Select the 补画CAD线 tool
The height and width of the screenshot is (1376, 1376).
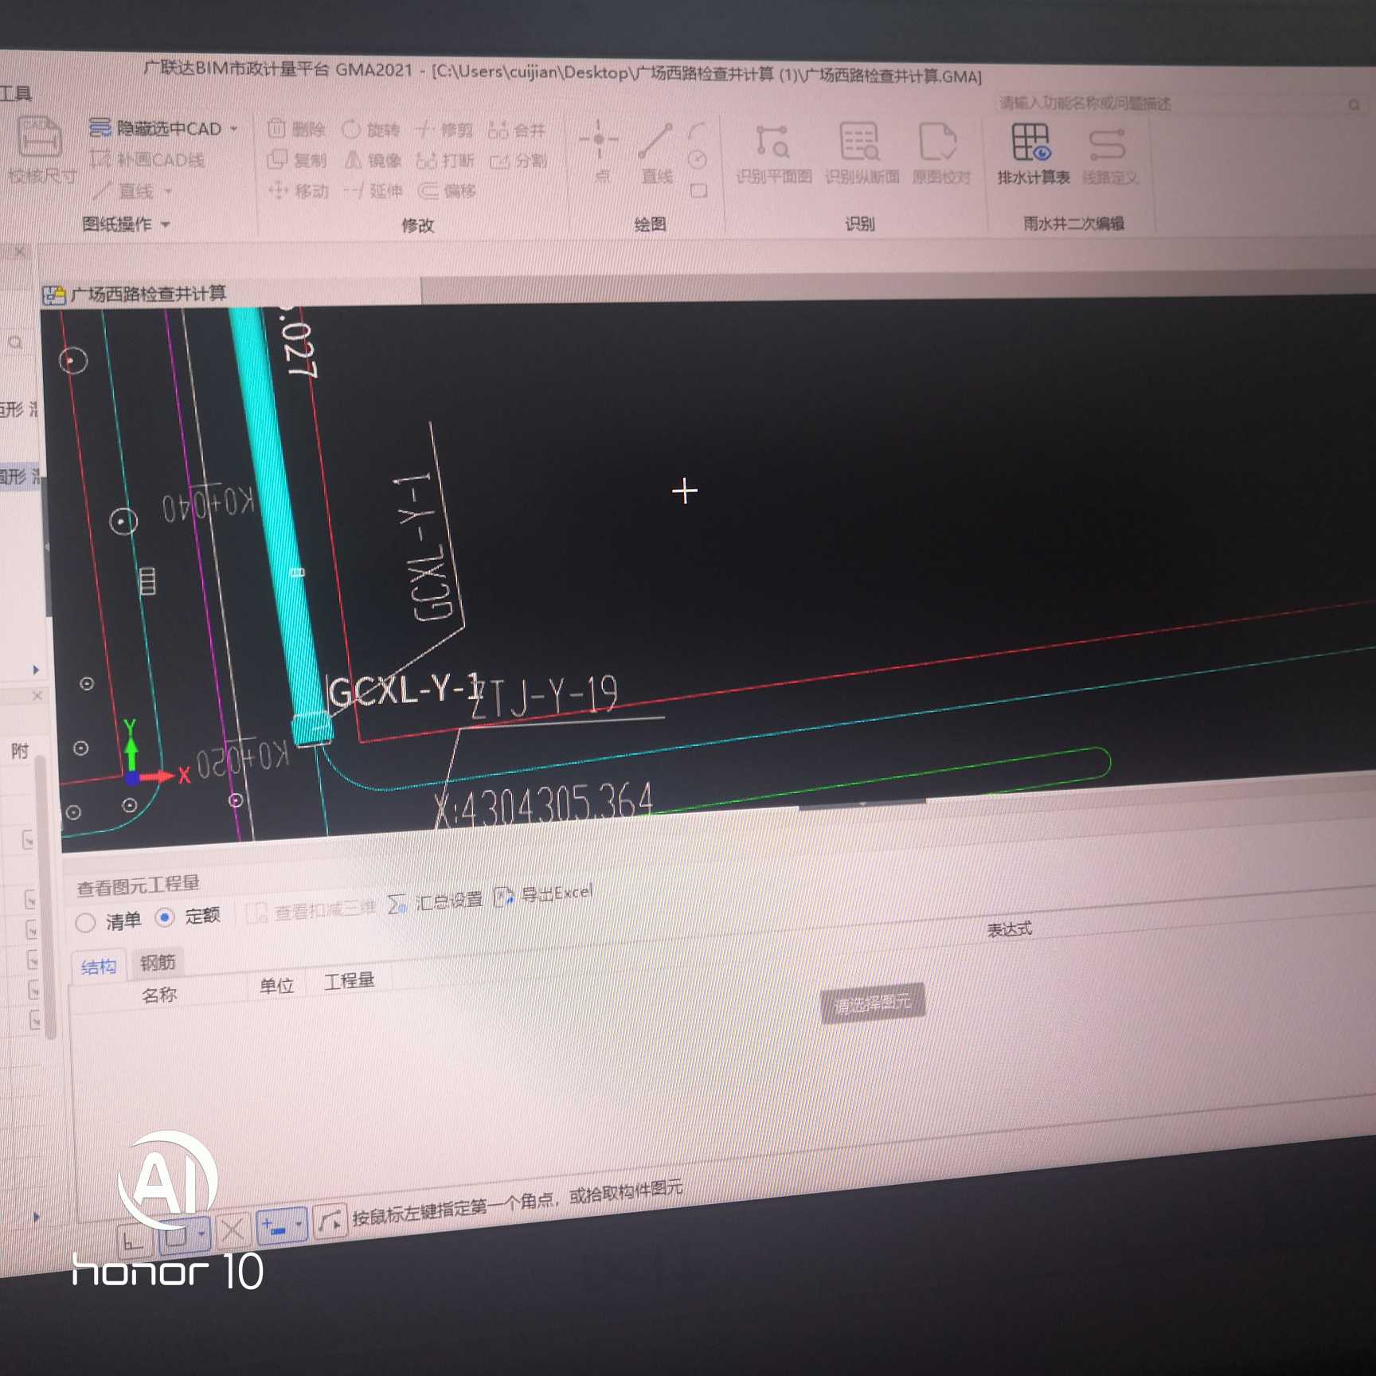coord(147,159)
